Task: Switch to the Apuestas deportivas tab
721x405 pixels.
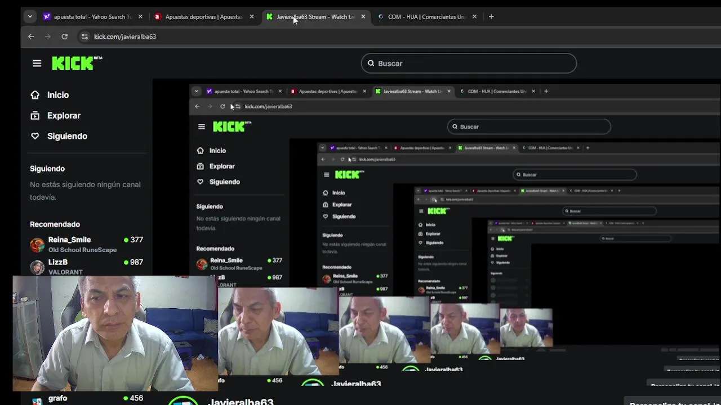Action: [203, 17]
